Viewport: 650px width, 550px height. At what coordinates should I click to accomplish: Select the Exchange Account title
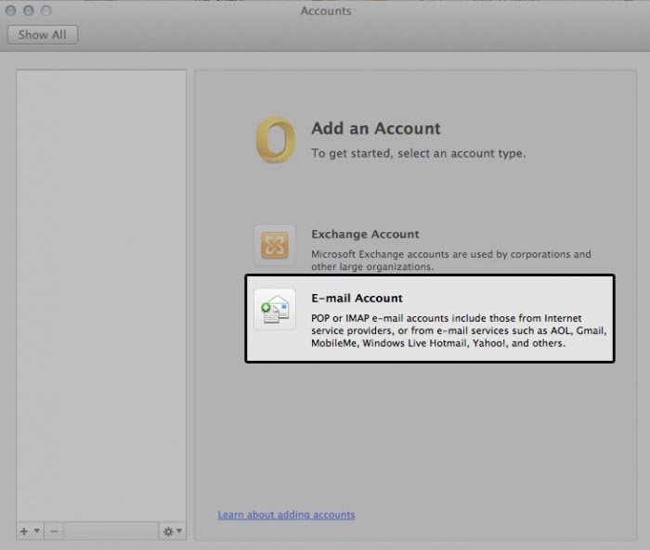tap(365, 235)
